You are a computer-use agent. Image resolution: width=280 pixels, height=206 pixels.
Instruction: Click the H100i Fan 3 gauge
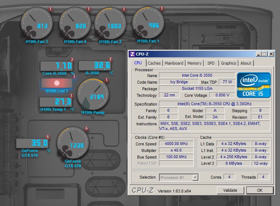click(37, 23)
